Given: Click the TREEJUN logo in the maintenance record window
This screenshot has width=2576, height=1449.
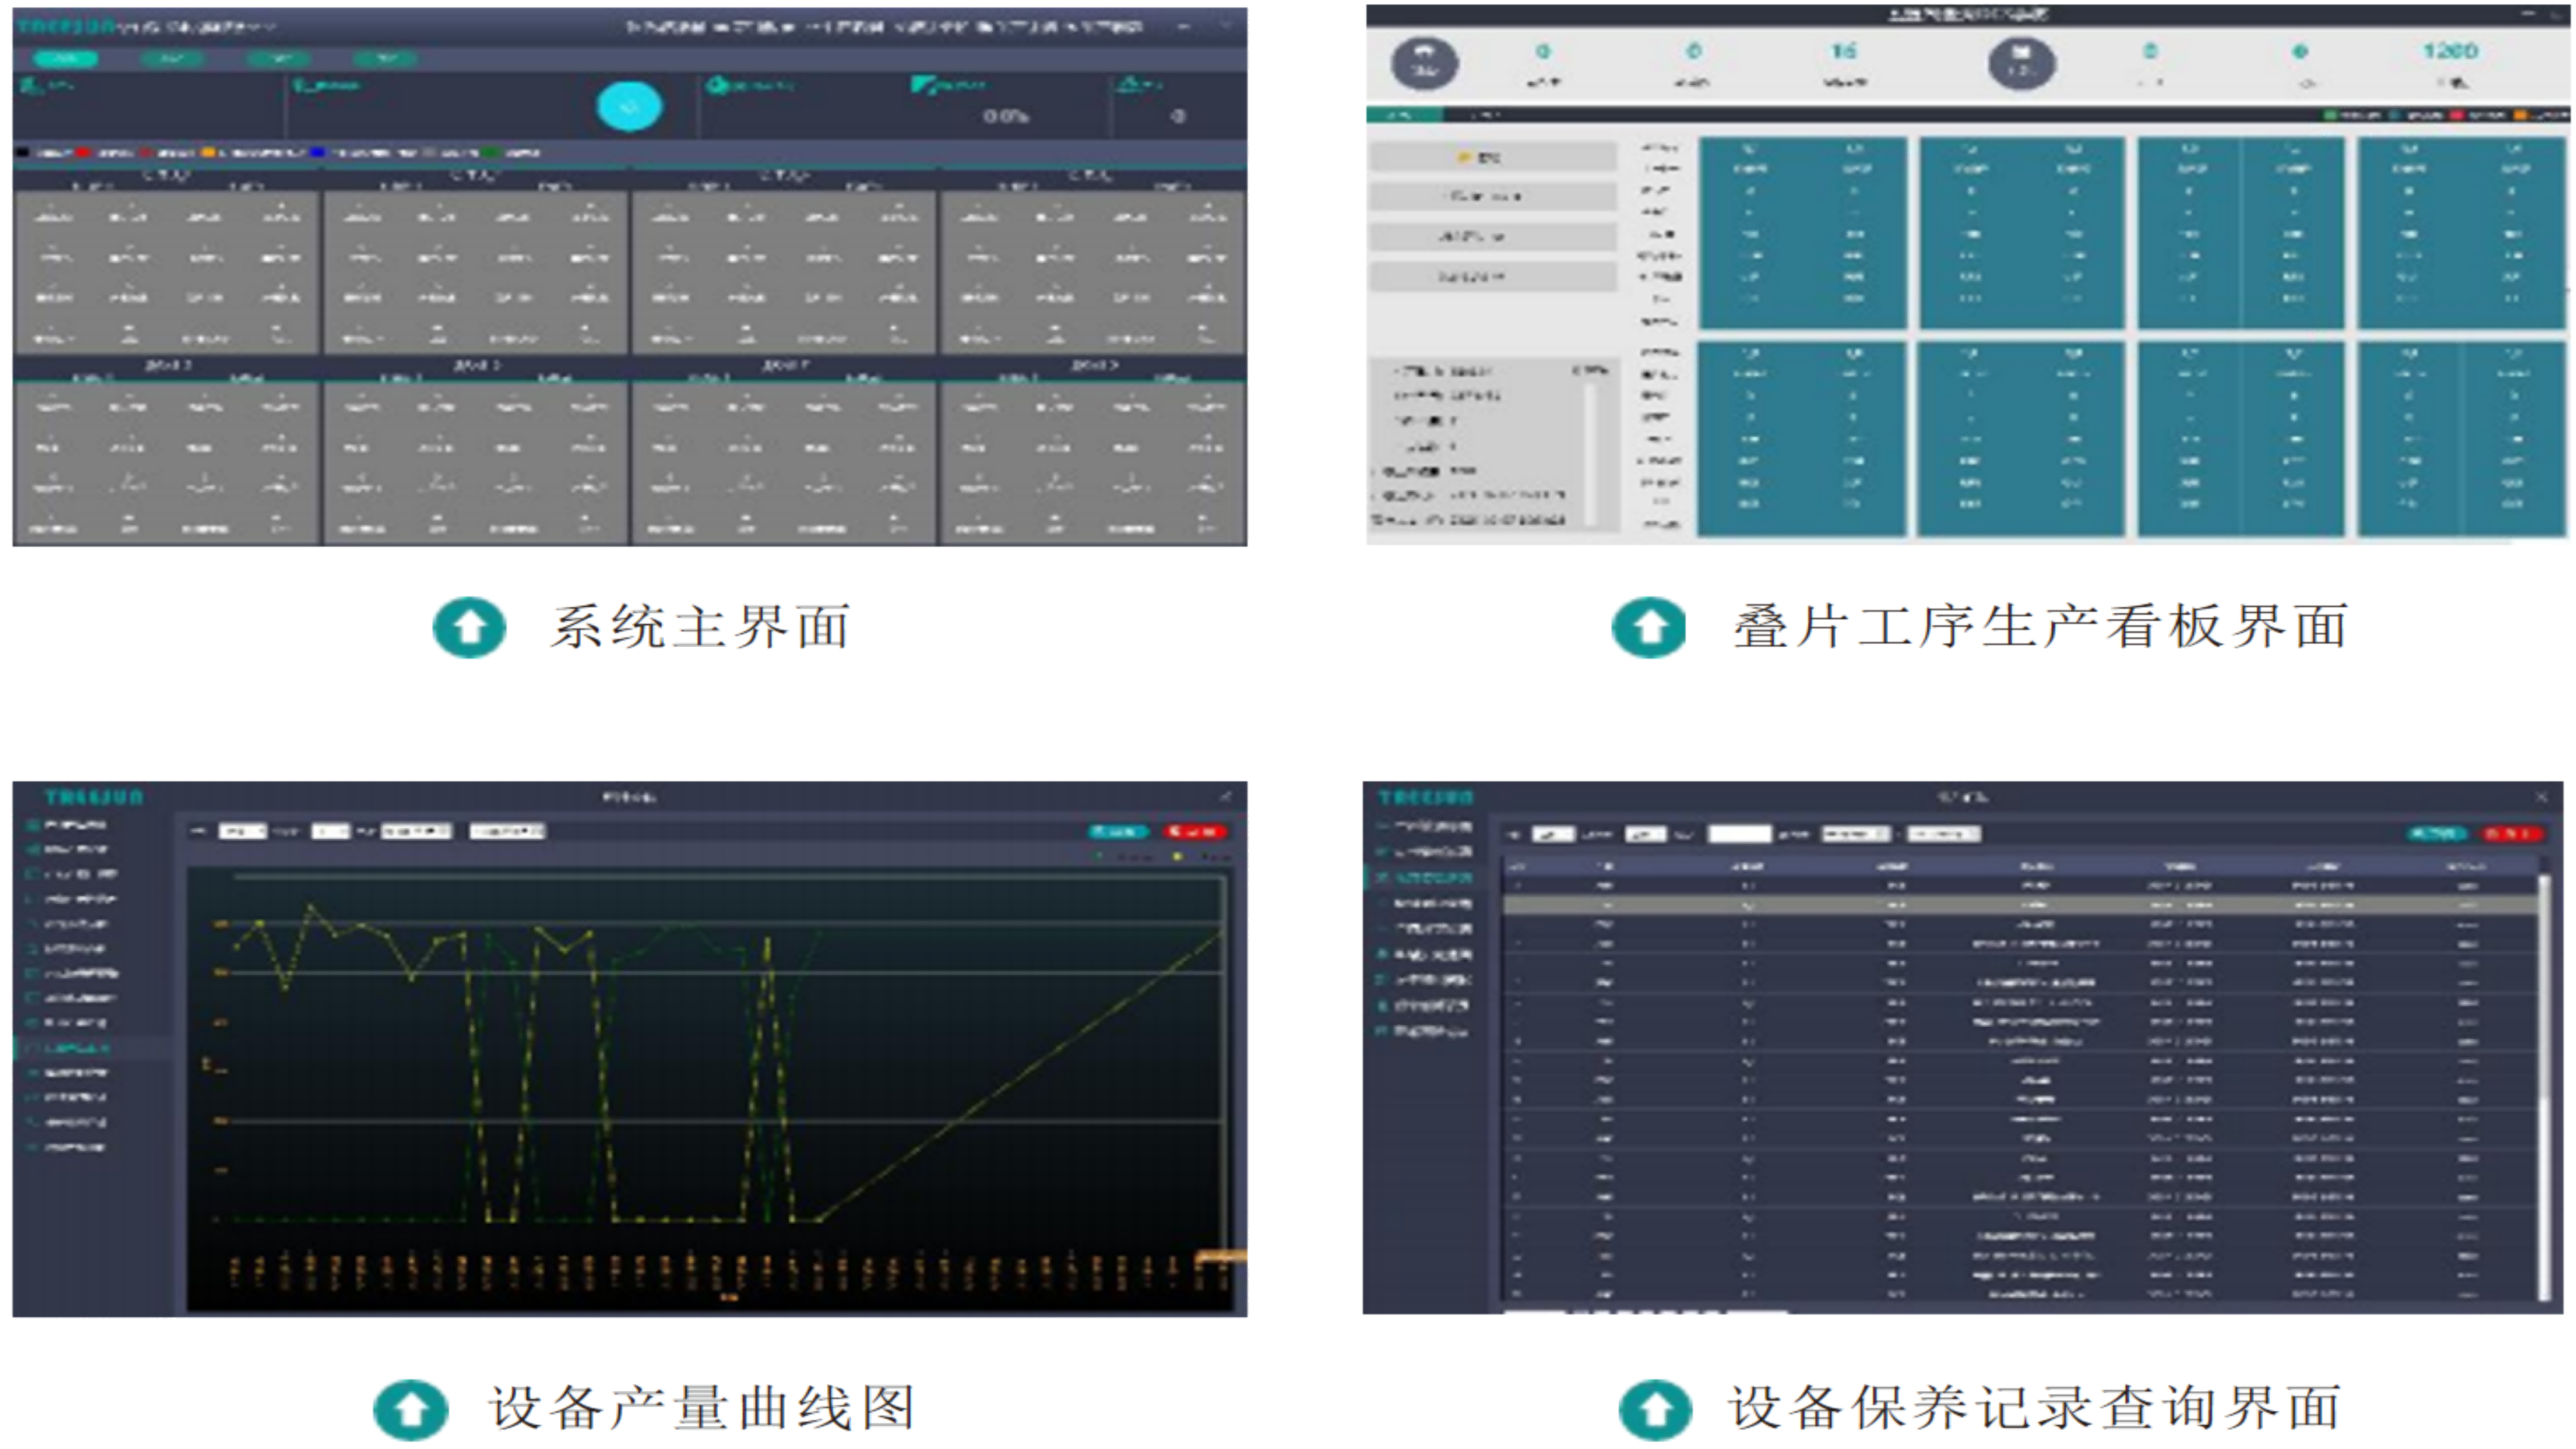Looking at the screenshot, I should point(1426,797).
